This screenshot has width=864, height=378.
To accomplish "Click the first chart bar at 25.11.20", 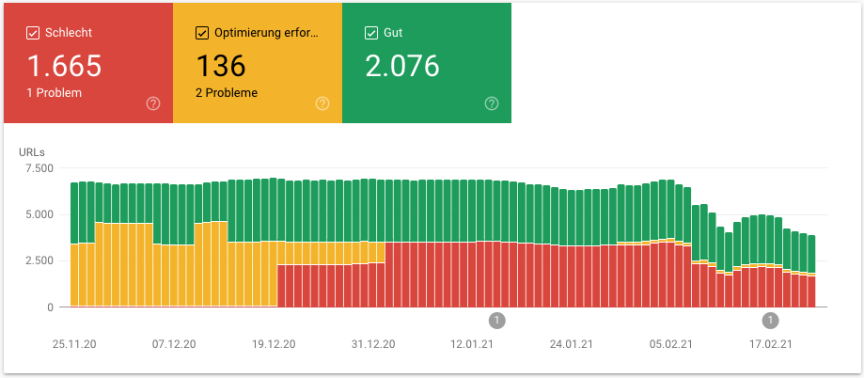I will (74, 244).
